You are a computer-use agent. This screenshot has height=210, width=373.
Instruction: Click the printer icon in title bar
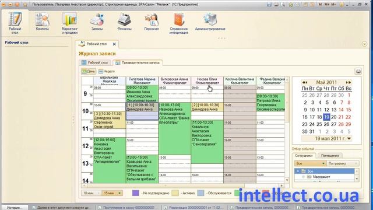pyautogui.click(x=276, y=4)
